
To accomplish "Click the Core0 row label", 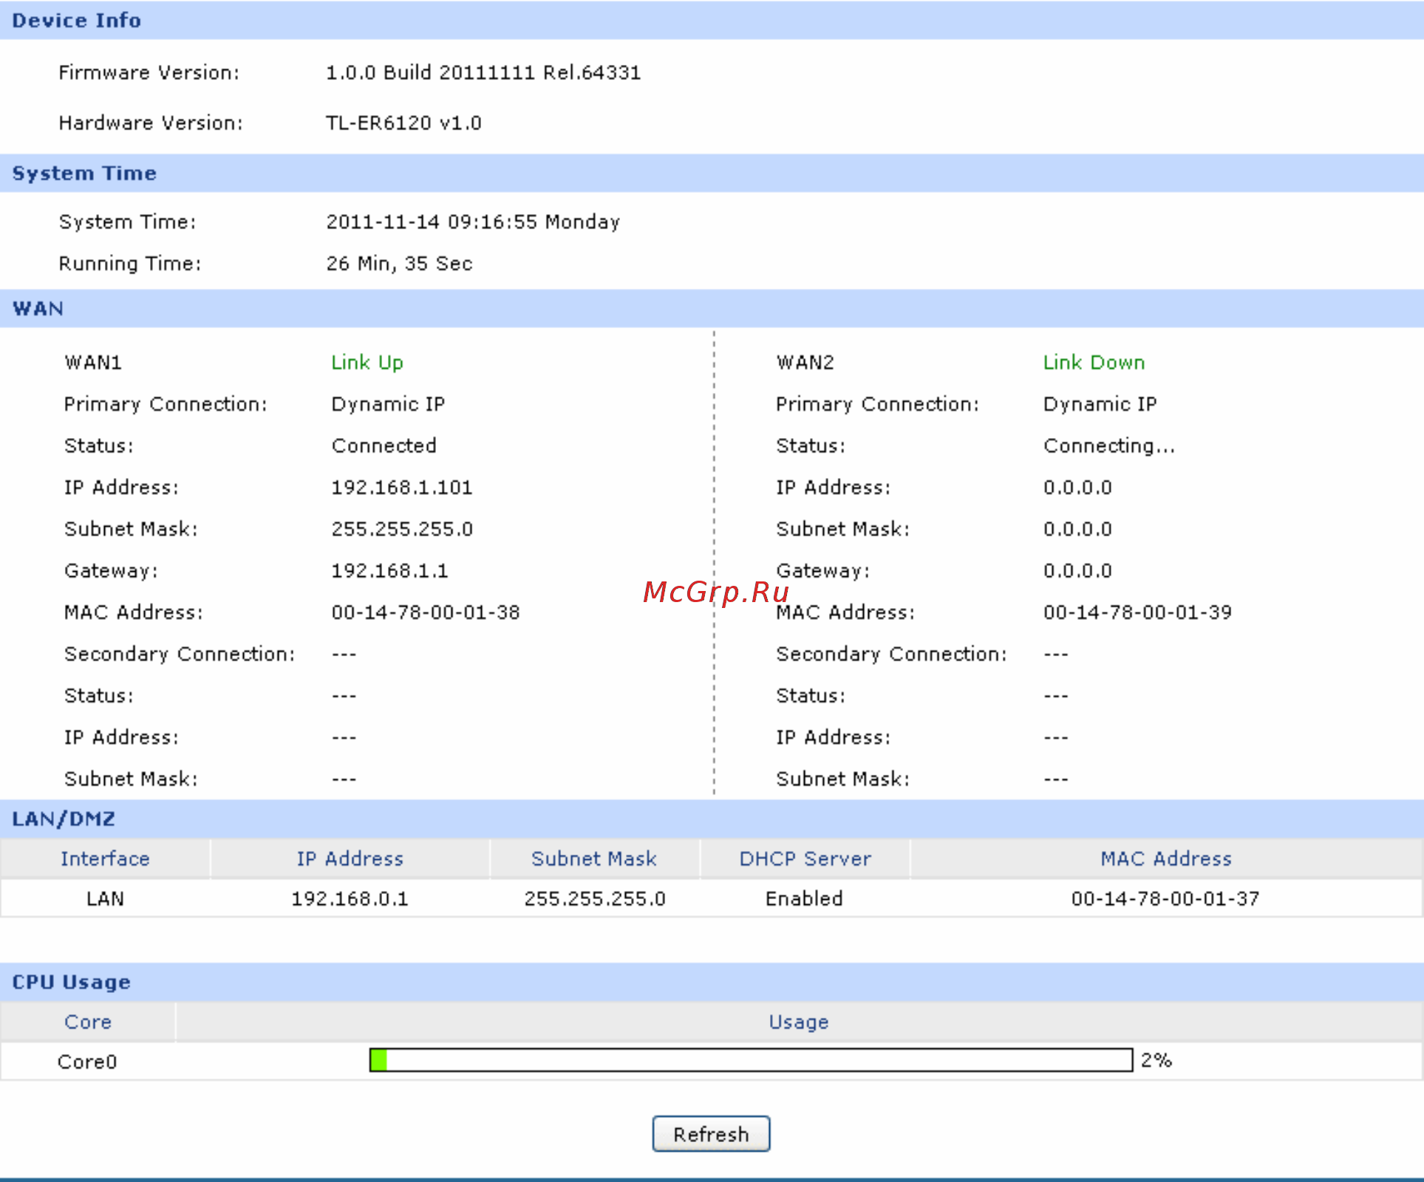I will [87, 1062].
